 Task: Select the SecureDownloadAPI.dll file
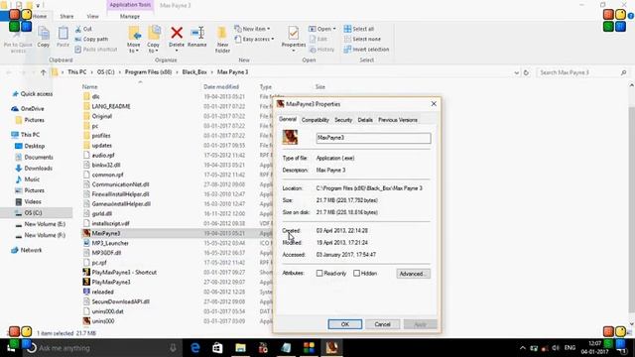pos(121,301)
